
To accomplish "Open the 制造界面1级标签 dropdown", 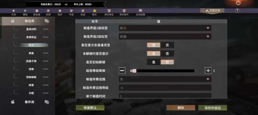I will [x=165, y=28].
